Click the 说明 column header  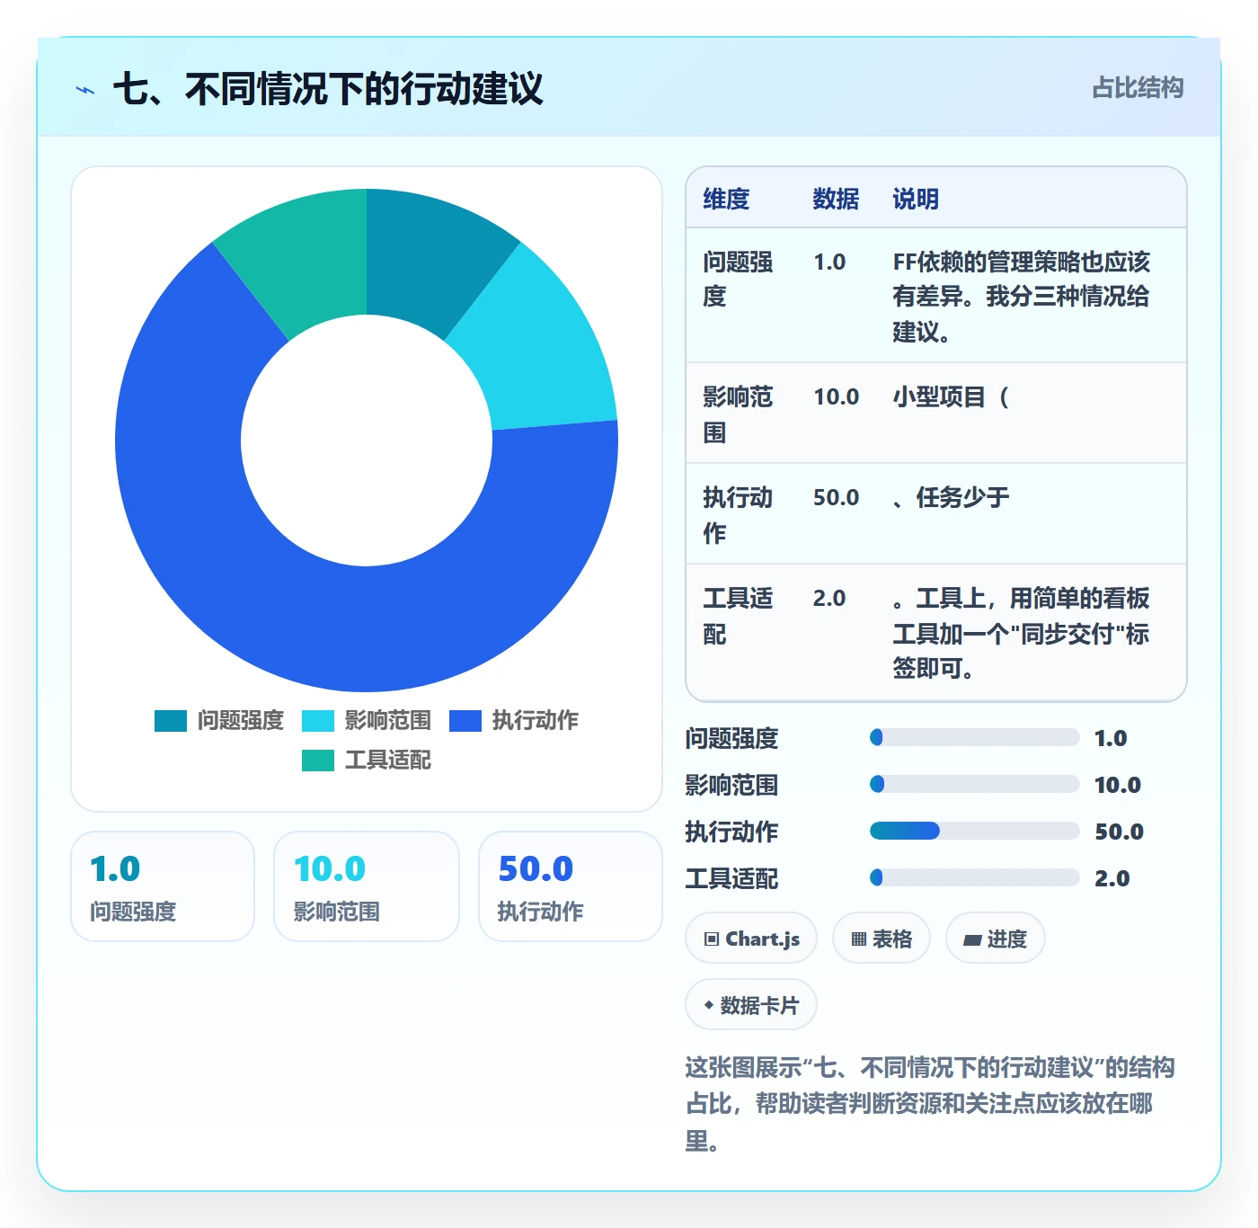916,199
